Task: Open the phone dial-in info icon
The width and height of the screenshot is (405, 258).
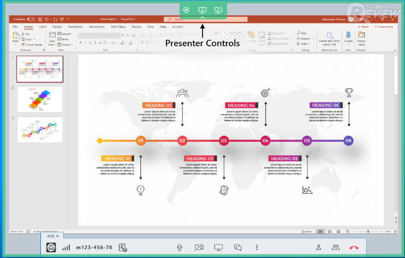Action: [123, 248]
